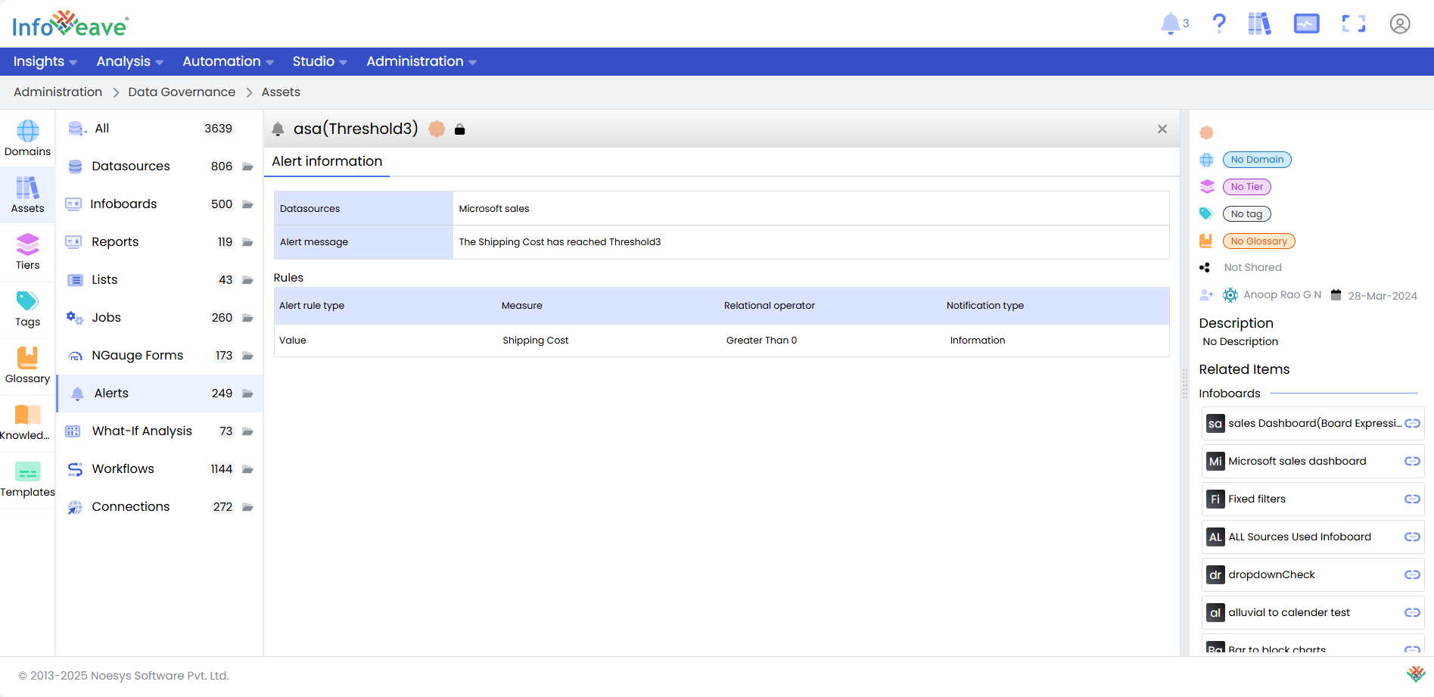The height and width of the screenshot is (697, 1434).
Task: Click Anoop Rao G N owner name
Action: pyautogui.click(x=1282, y=294)
